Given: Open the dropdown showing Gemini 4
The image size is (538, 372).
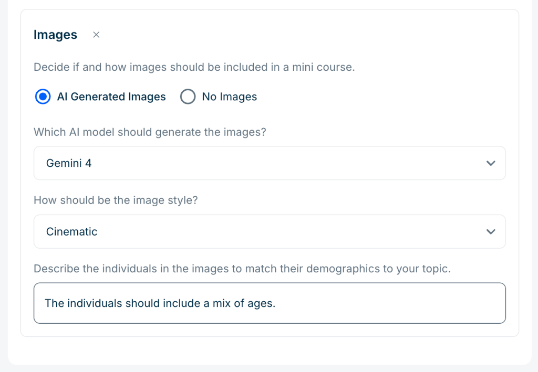Looking at the screenshot, I should point(269,163).
